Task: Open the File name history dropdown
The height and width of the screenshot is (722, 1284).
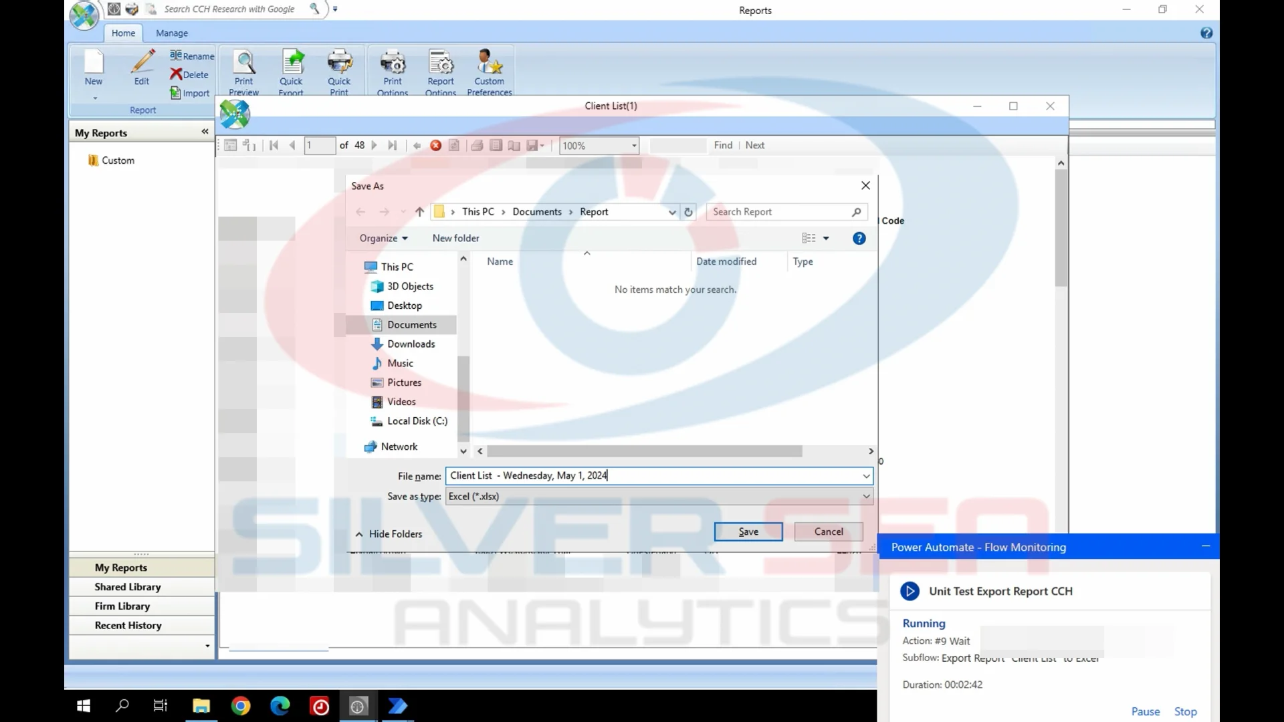Action: point(866,476)
